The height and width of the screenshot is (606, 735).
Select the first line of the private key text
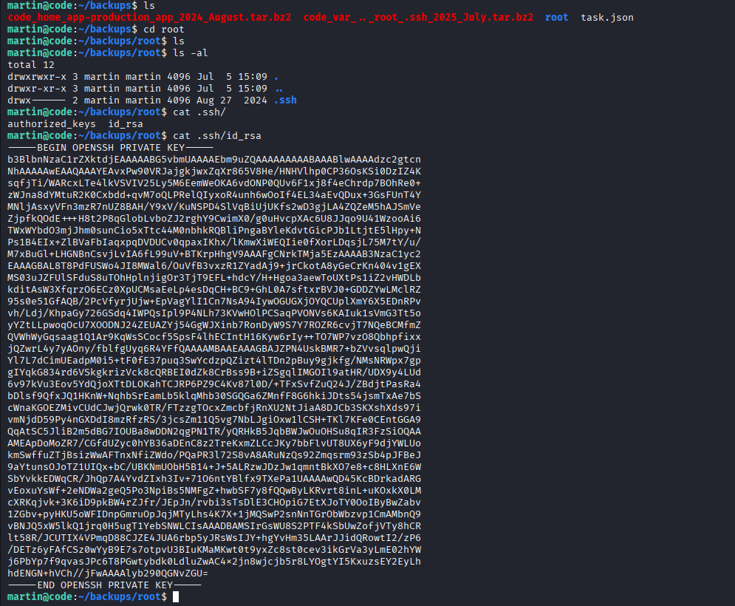(x=214, y=159)
